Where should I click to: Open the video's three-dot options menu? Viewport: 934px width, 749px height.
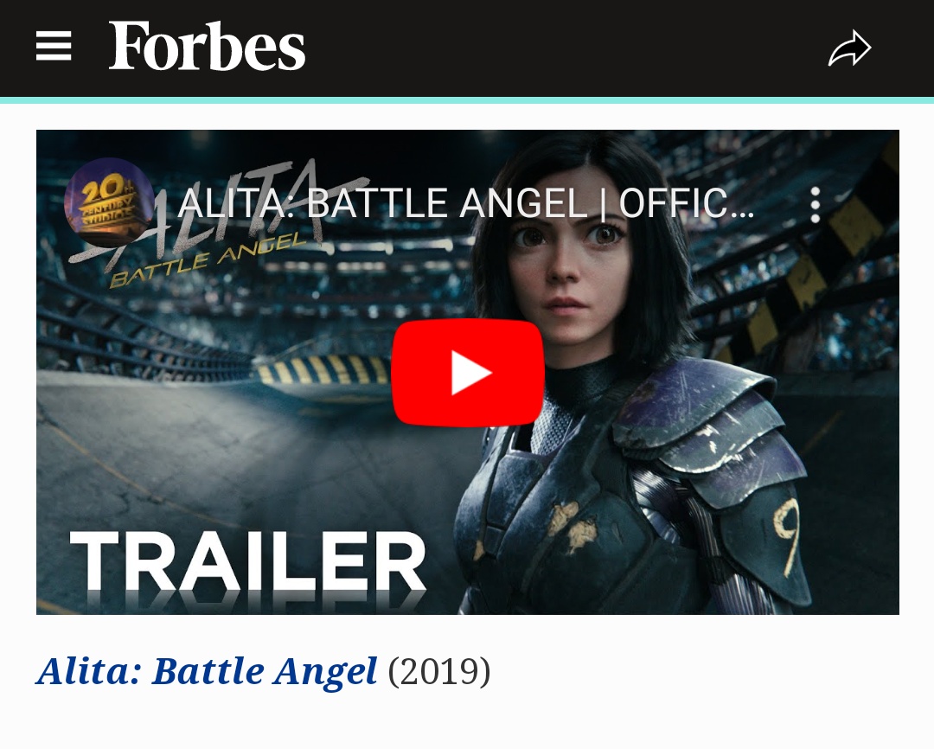coord(816,204)
